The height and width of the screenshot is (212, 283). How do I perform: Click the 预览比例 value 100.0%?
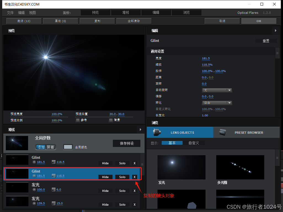(x=57, y=120)
